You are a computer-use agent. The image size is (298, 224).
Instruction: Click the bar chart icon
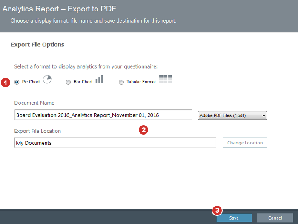99,80
